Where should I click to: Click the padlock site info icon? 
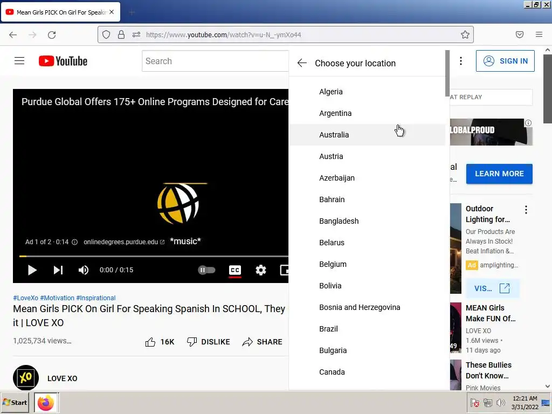pos(121,34)
